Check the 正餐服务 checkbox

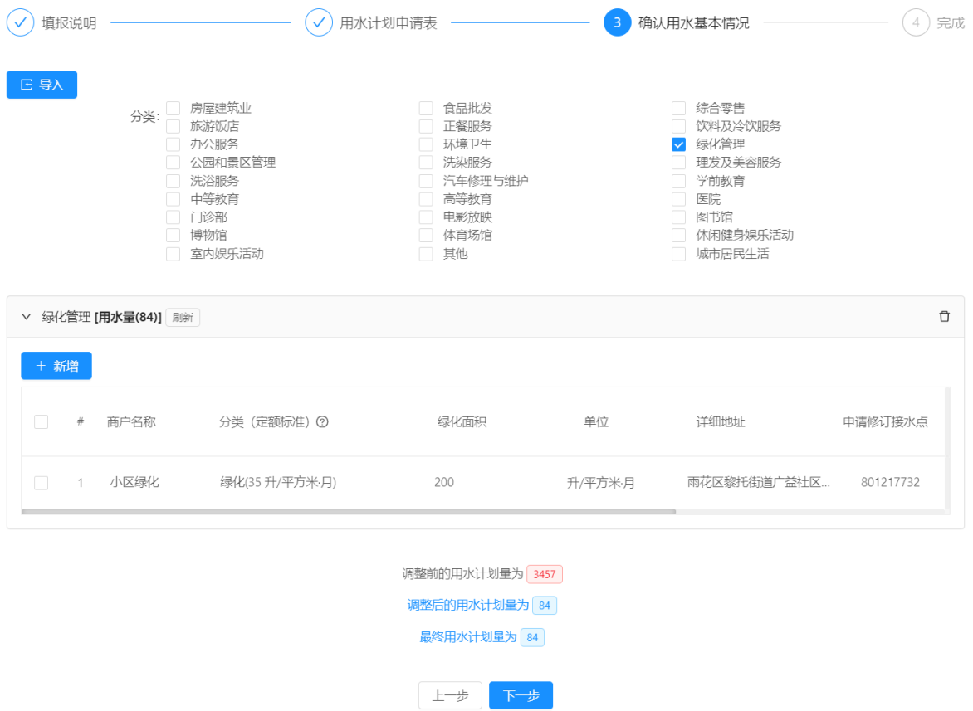[x=426, y=126]
